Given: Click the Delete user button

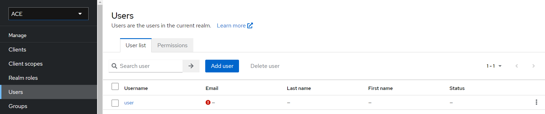Looking at the screenshot, I should (x=265, y=66).
